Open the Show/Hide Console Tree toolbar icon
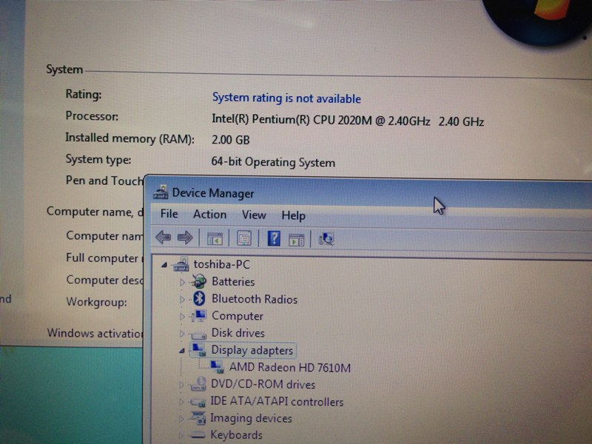Screen dimensions: 592x444 point(215,237)
